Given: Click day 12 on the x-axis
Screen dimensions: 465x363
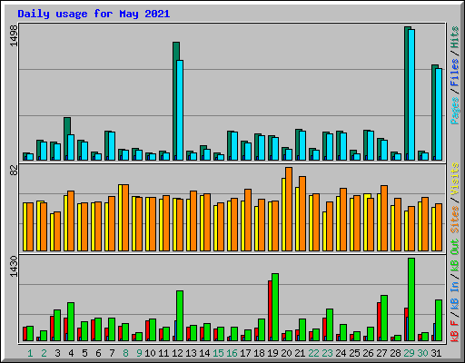Looking at the screenshot, I should click(x=177, y=353).
